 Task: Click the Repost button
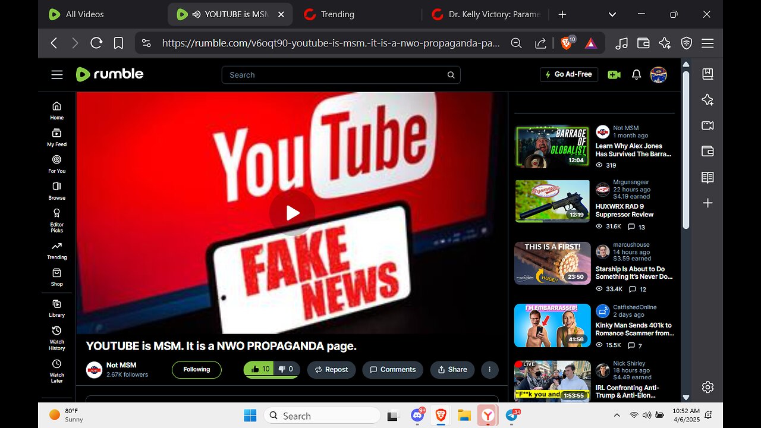331,370
